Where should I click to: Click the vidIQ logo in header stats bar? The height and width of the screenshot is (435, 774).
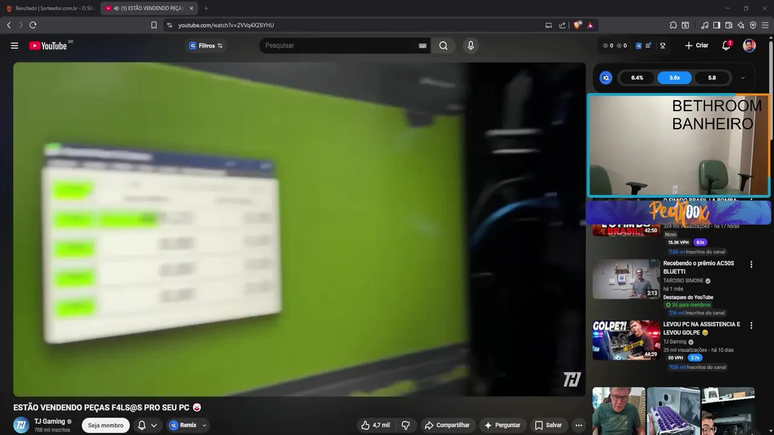(638, 45)
